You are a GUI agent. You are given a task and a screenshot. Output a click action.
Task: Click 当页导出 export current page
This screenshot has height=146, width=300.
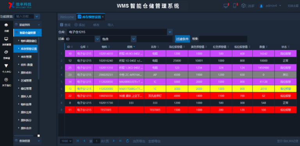(x=139, y=141)
